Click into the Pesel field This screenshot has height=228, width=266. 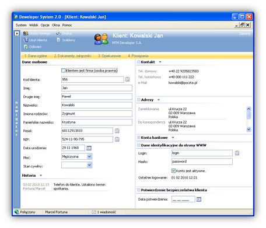(87, 131)
